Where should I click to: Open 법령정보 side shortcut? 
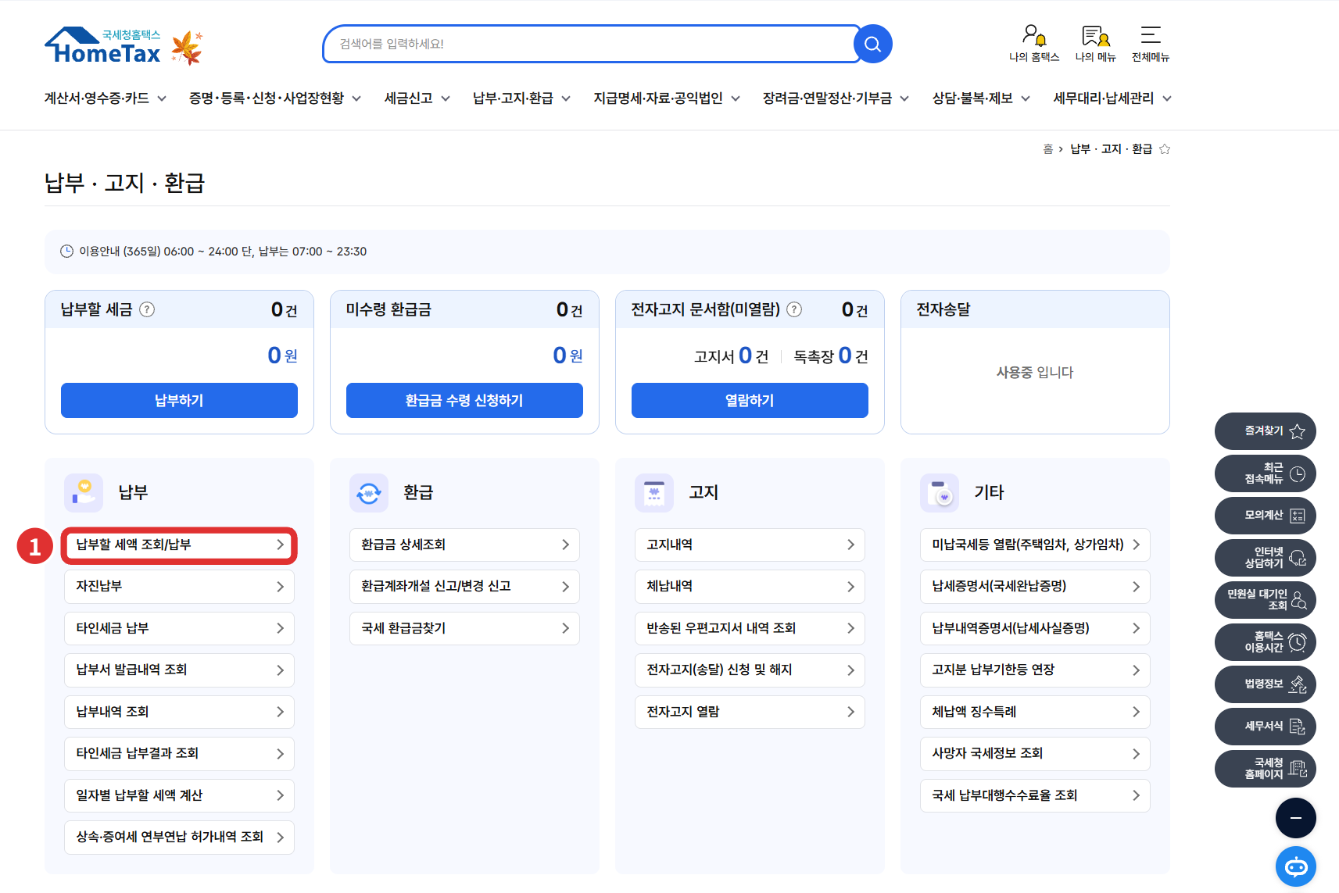coord(1266,684)
